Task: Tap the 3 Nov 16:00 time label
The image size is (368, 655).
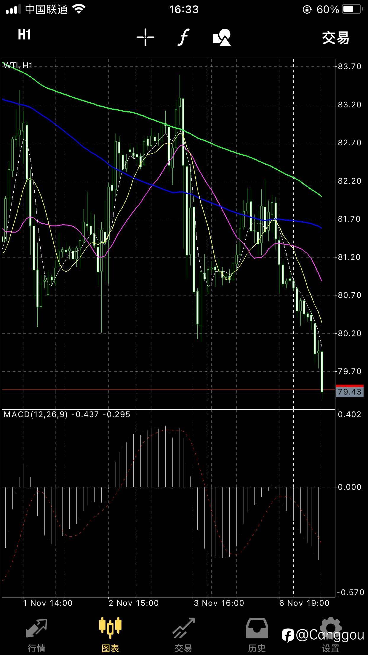Action: point(219,603)
